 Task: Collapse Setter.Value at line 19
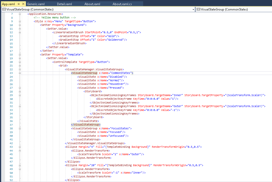click(20, 58)
